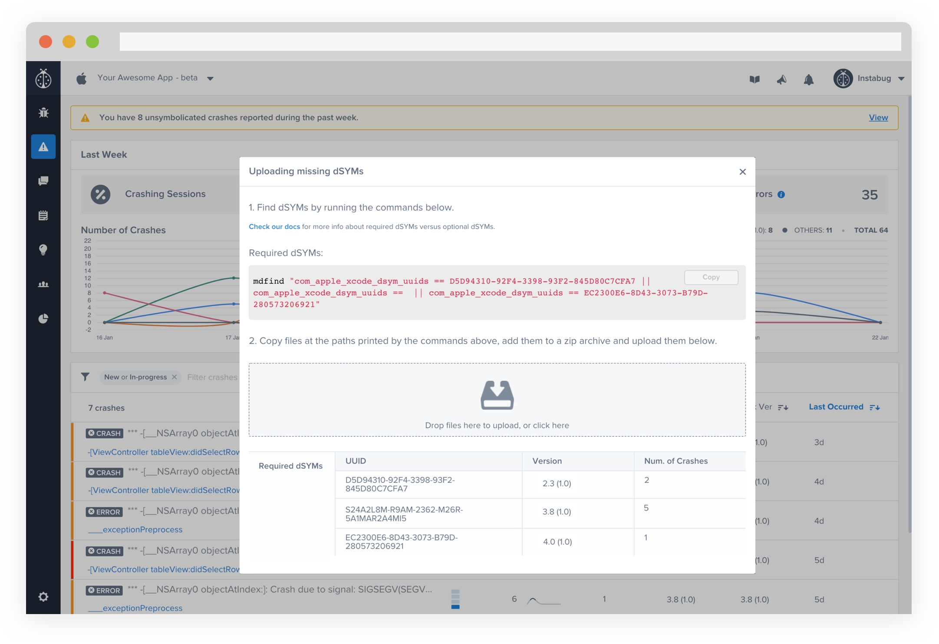Open the chats sidebar icon
Image resolution: width=939 pixels, height=644 pixels.
point(43,181)
